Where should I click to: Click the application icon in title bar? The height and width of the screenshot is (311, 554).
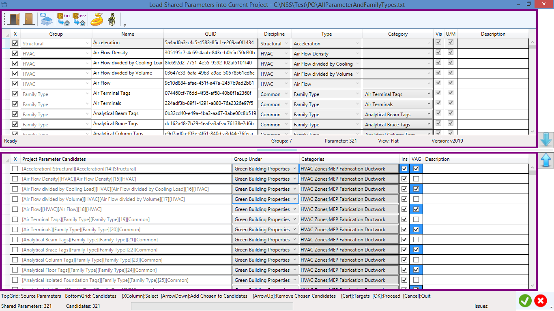tap(4, 4)
